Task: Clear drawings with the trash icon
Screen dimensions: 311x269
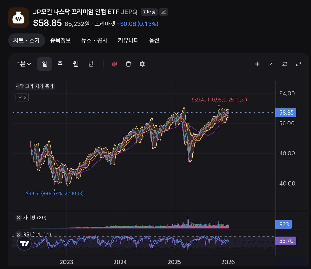Action: pos(128,64)
